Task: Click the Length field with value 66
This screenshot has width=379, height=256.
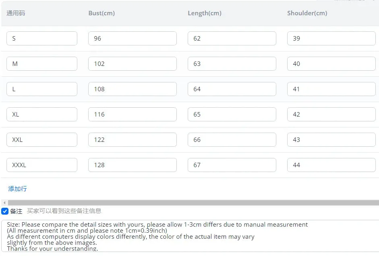Action: pyautogui.click(x=232, y=140)
